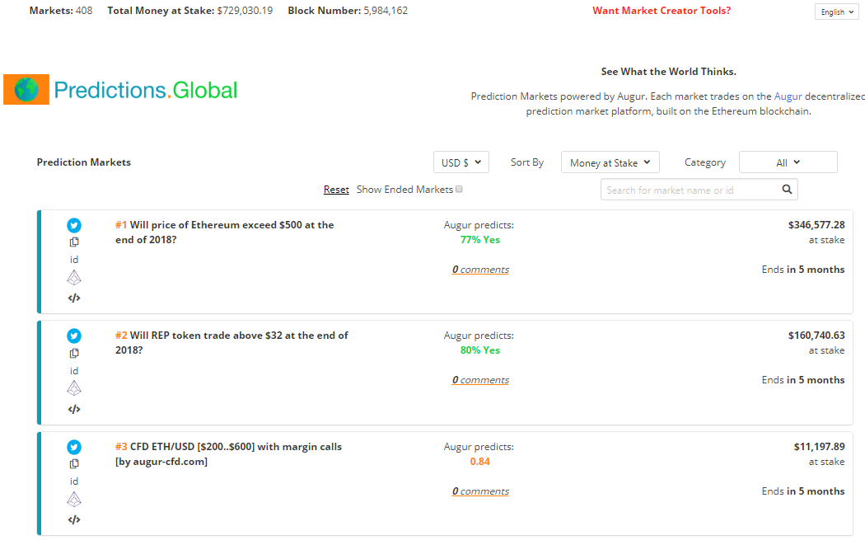The height and width of the screenshot is (540, 865).
Task: Click the 80% Yes prediction
Action: [x=480, y=350]
